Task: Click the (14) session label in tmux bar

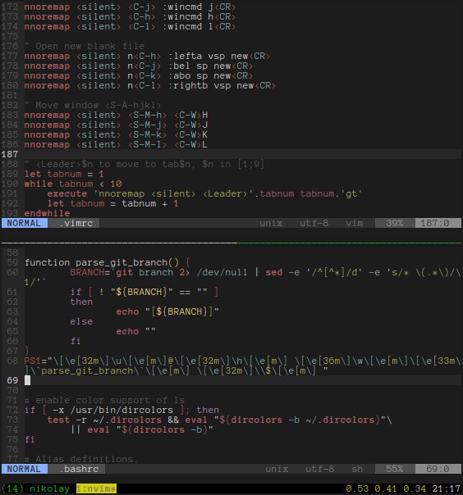Action: point(12,488)
